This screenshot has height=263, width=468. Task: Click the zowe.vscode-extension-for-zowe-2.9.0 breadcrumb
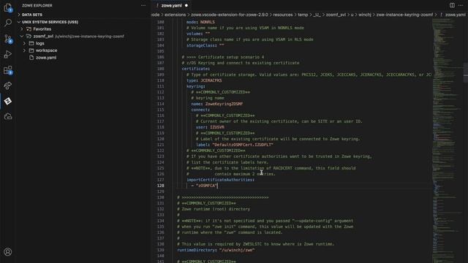click(x=230, y=15)
